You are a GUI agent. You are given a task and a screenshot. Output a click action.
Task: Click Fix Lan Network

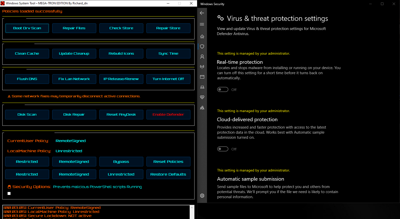pos(74,79)
